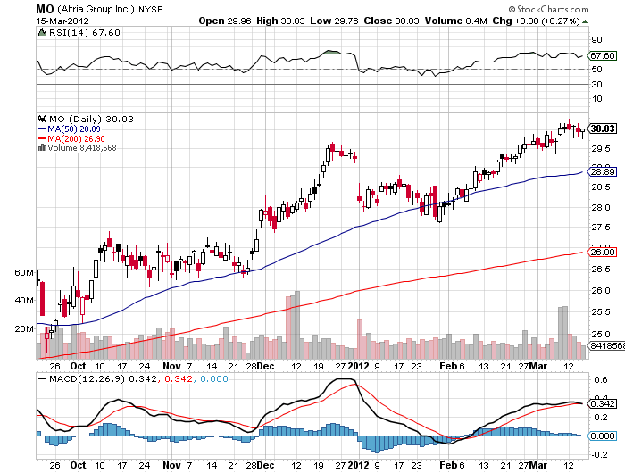The width and height of the screenshot is (625, 473).
Task: Click the Nov label under the price panel
Action: (x=171, y=366)
